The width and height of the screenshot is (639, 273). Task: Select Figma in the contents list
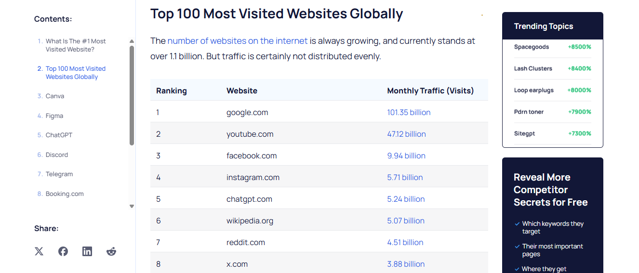click(x=54, y=116)
